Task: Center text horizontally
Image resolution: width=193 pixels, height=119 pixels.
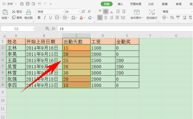Action: [105, 18]
